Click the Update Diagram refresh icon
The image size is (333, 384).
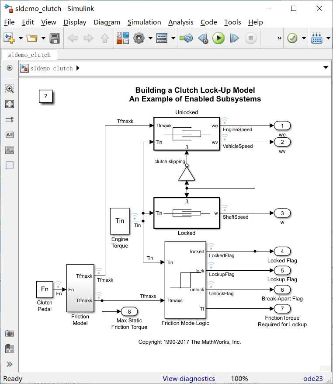click(x=186, y=38)
